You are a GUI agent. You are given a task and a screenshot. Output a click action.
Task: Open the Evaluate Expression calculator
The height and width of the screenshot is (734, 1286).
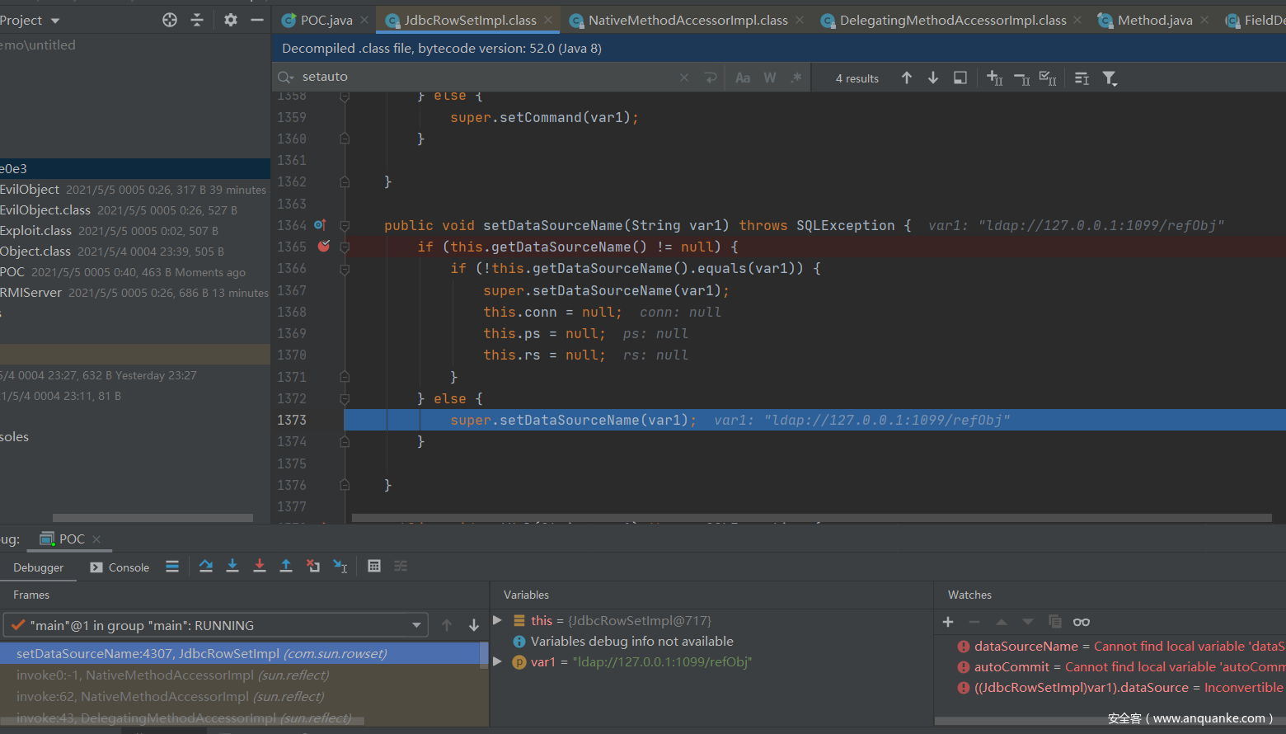374,566
